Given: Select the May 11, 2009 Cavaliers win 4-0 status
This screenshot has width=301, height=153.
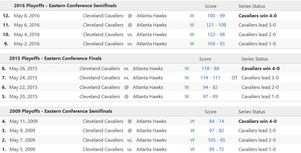Looking at the screenshot, I should [x=257, y=121].
